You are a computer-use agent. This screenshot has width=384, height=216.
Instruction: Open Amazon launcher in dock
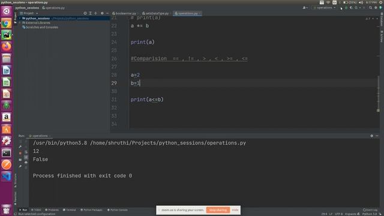click(7, 118)
